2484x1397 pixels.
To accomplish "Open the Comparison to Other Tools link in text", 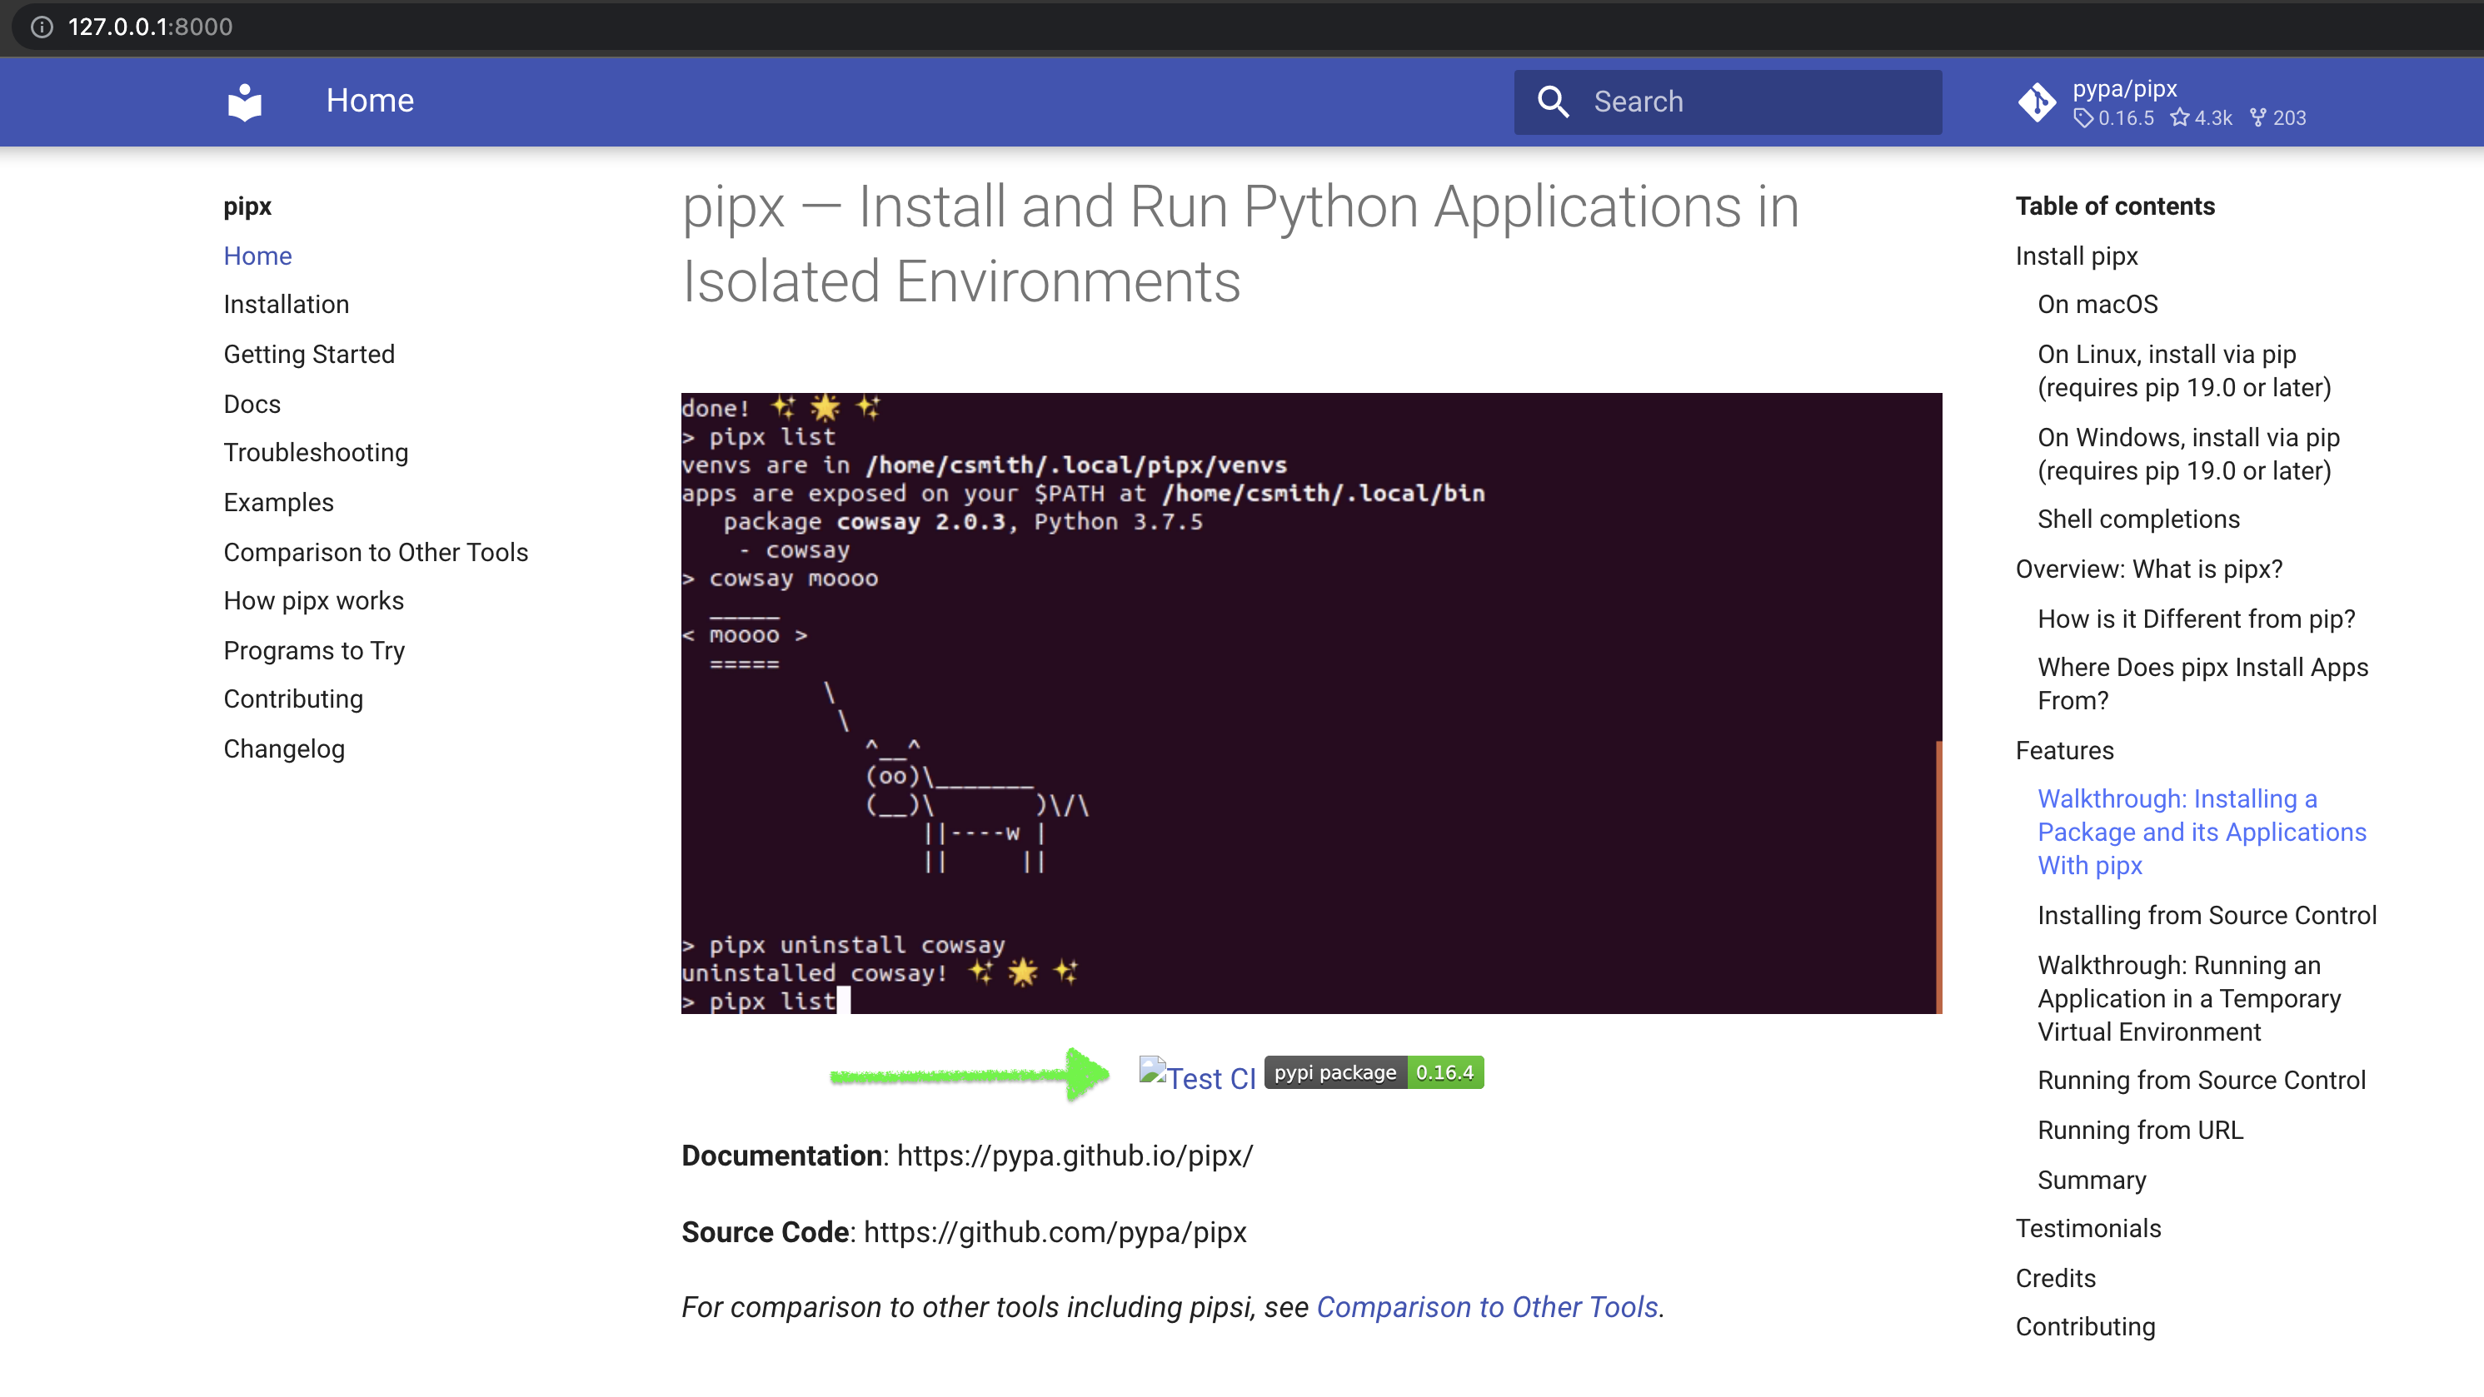I will pyautogui.click(x=1488, y=1307).
